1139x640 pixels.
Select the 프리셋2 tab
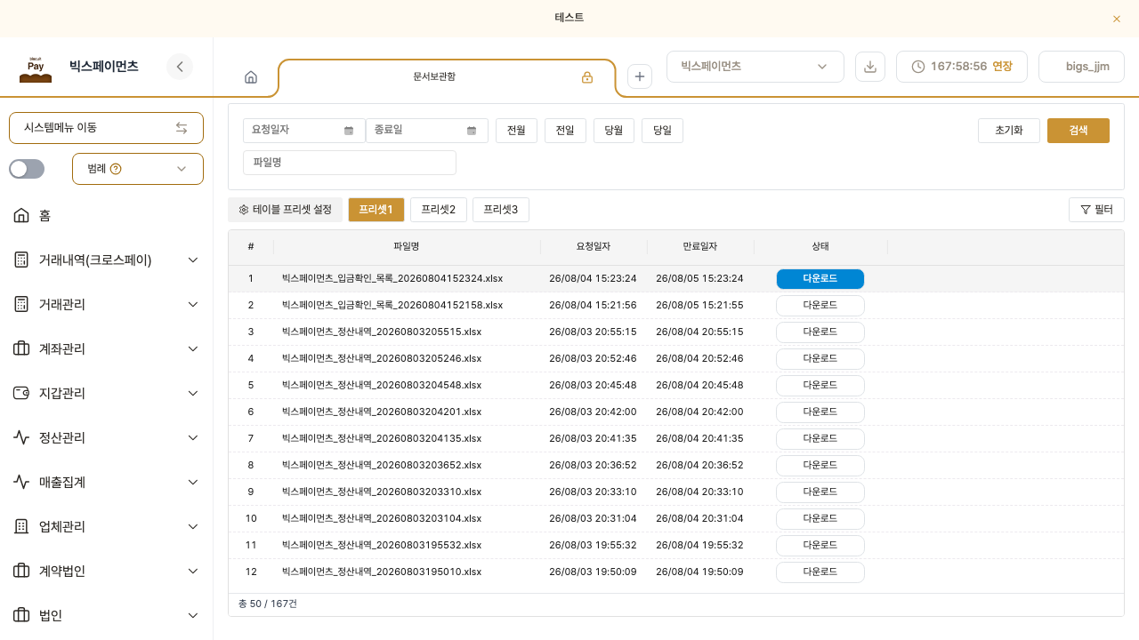(x=439, y=210)
